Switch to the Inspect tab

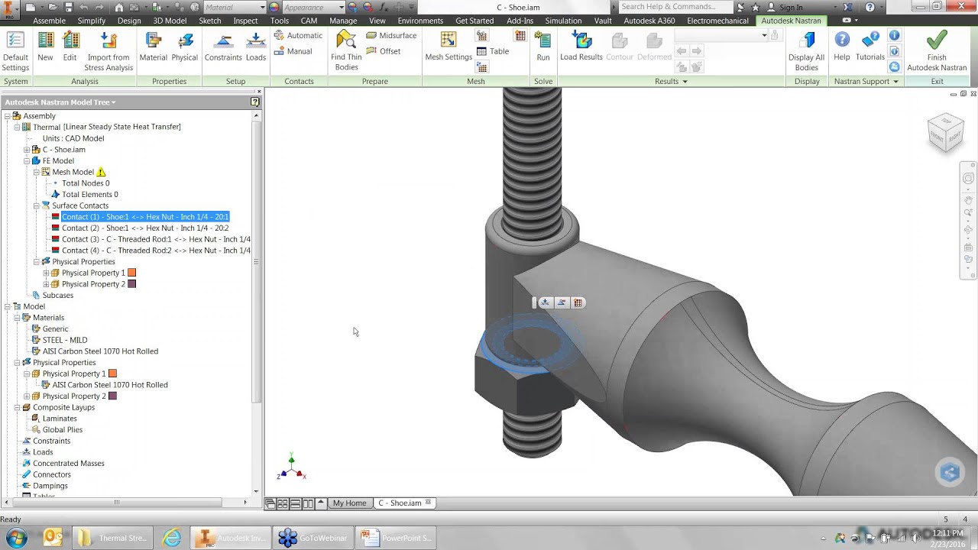[245, 21]
